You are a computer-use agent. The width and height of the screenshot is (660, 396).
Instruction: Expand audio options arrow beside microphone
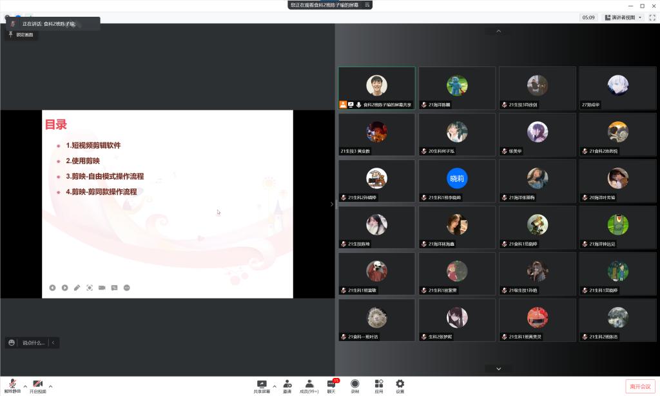point(25,386)
